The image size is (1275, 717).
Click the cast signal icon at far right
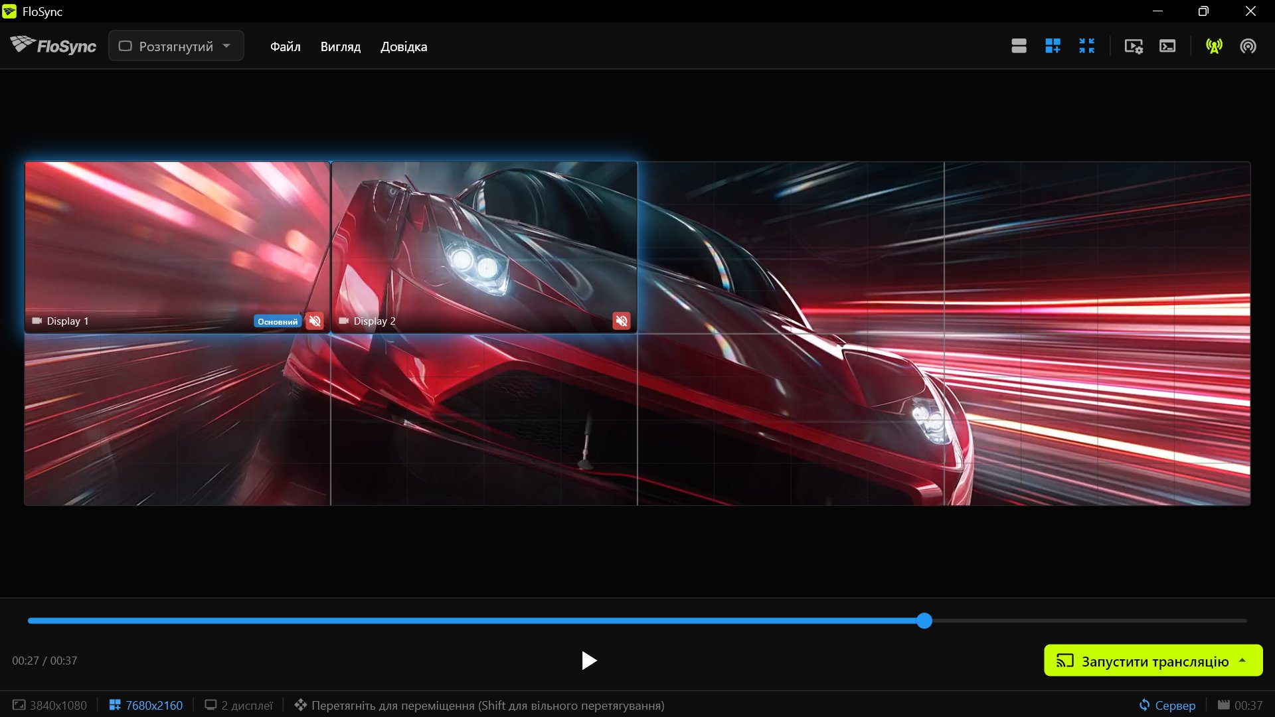[x=1248, y=46]
